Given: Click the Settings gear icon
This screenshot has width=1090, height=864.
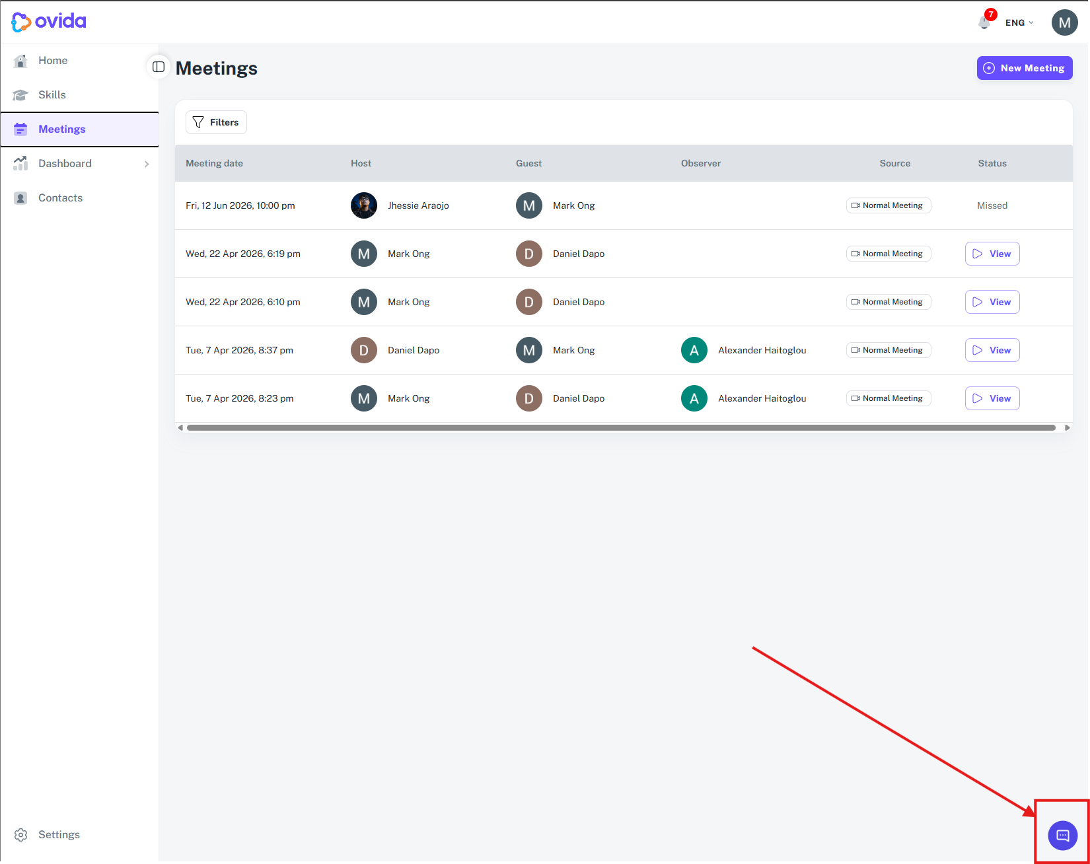Looking at the screenshot, I should [x=20, y=835].
